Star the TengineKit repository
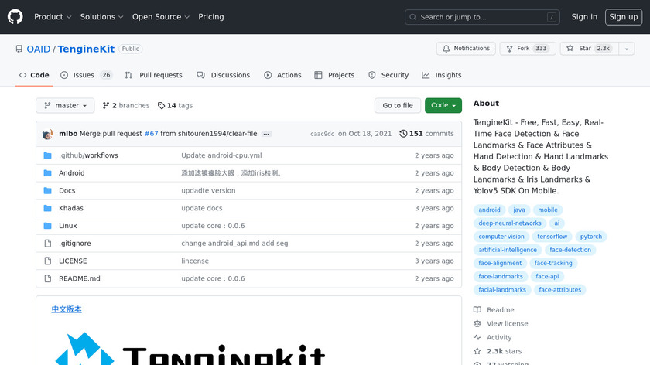 coord(590,49)
